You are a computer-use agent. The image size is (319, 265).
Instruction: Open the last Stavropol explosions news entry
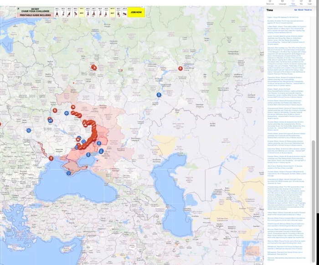(286, 259)
